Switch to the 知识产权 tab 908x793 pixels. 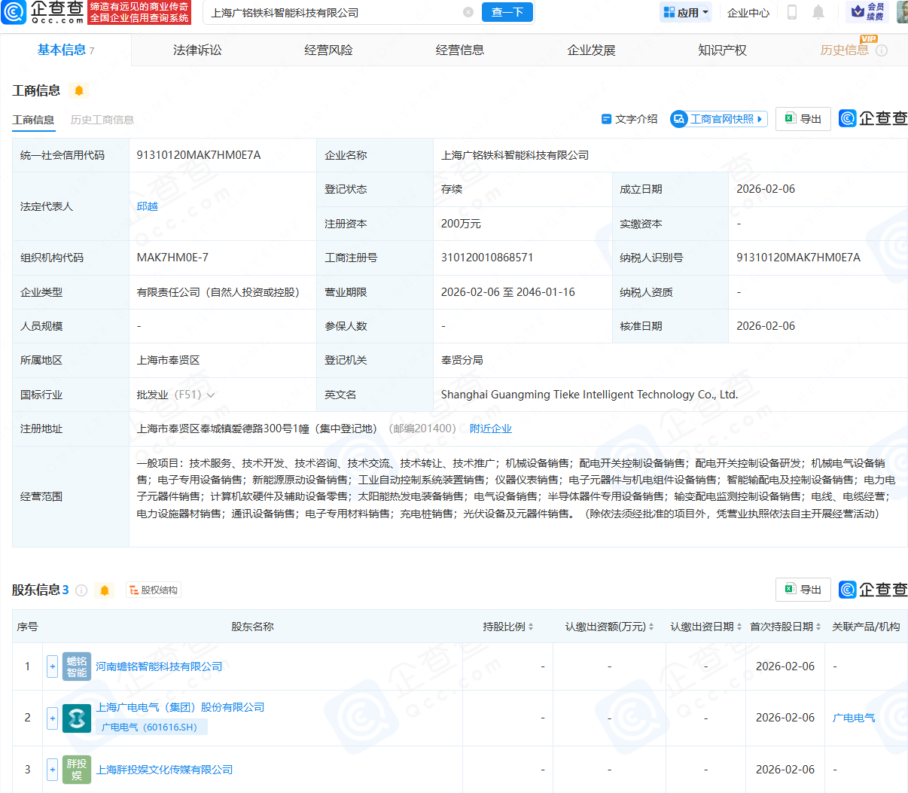pos(722,50)
